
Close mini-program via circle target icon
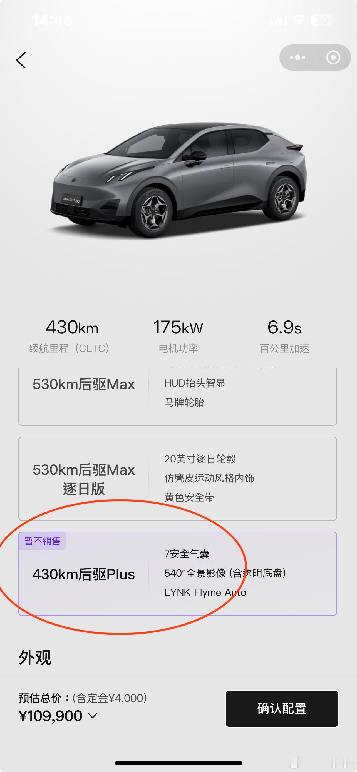(x=333, y=58)
